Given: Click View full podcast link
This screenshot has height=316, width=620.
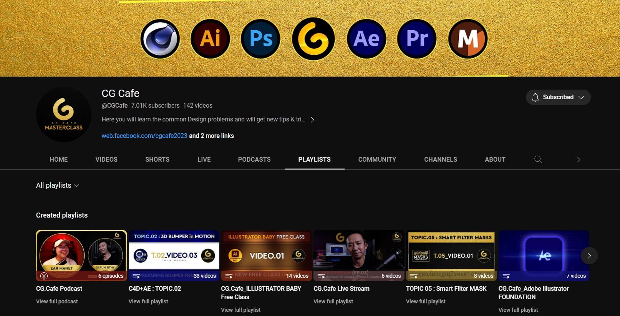Looking at the screenshot, I should tap(57, 301).
